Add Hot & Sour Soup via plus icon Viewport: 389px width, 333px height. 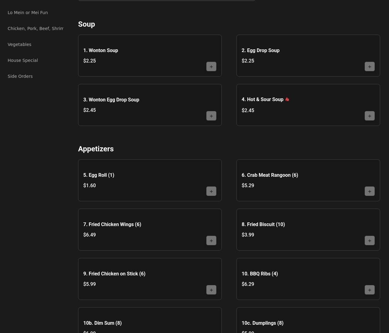click(370, 116)
